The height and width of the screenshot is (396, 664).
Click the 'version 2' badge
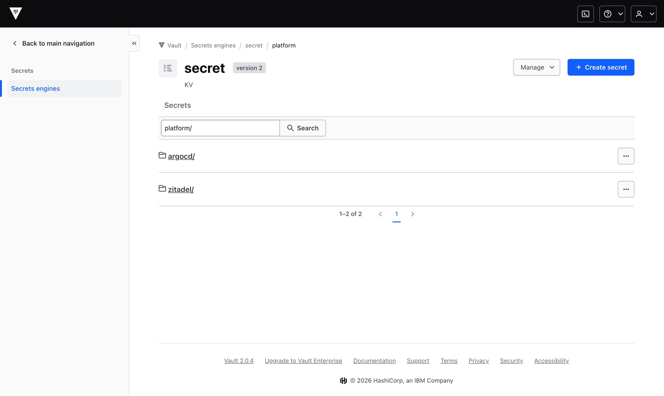point(249,68)
